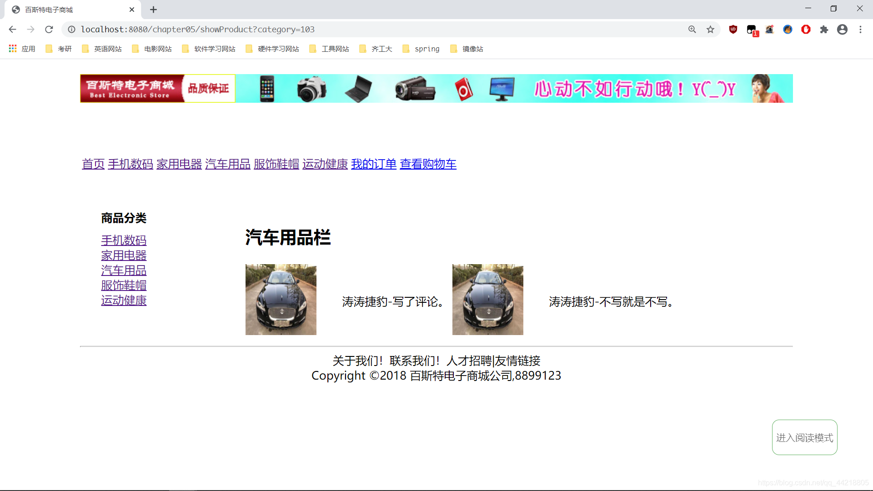This screenshot has width=873, height=491.
Task: Bookmark this page with the star
Action: pyautogui.click(x=710, y=30)
